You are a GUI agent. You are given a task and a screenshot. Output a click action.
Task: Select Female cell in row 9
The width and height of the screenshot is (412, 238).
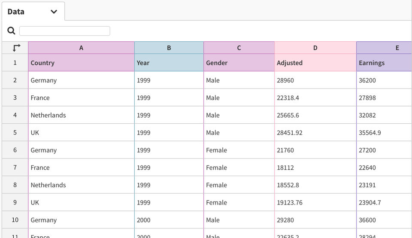pyautogui.click(x=239, y=202)
